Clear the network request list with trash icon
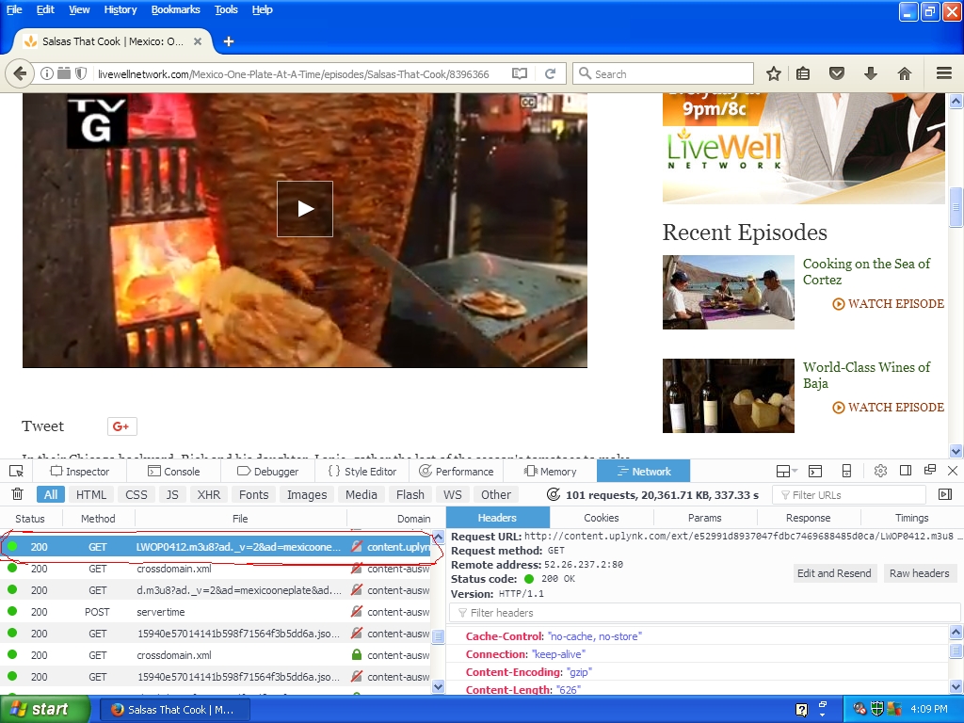Screen dimensions: 964x723 coord(18,494)
